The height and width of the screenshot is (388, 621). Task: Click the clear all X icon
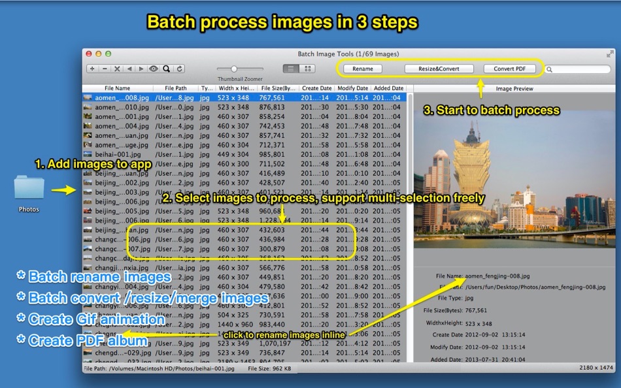click(x=117, y=69)
